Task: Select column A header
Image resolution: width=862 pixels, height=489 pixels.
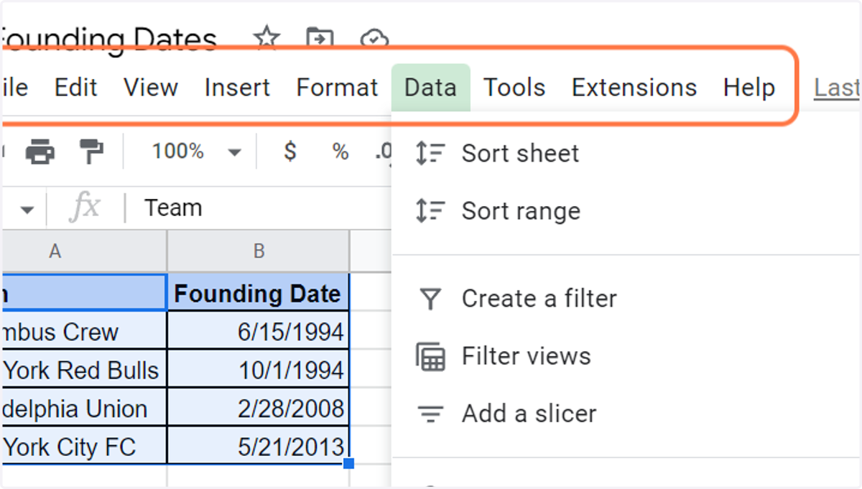Action: (84, 251)
